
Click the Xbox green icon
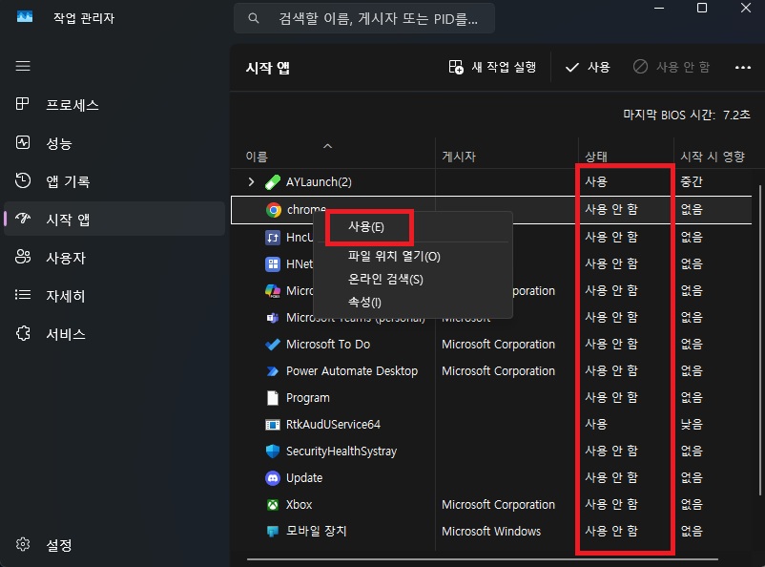click(273, 505)
